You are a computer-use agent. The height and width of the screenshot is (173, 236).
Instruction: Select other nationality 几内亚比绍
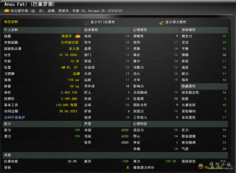70,42
